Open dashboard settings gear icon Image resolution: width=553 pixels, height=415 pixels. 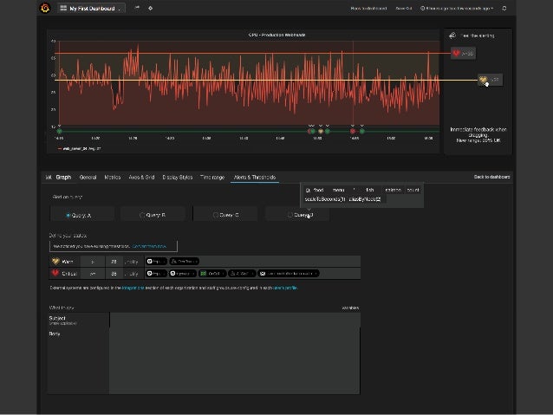coord(150,8)
